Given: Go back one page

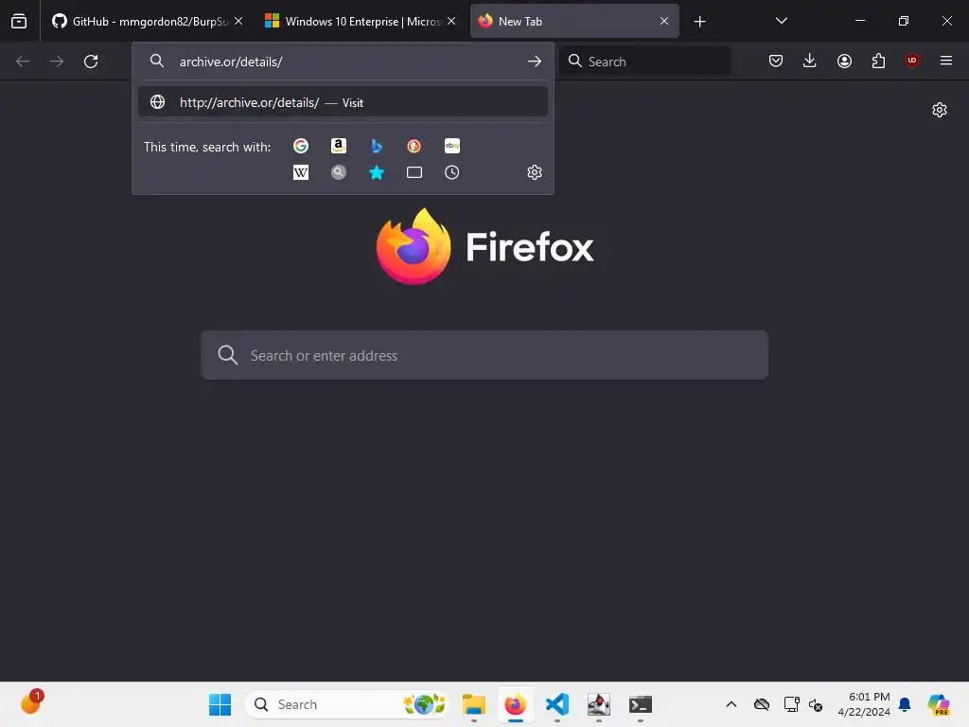Looking at the screenshot, I should pos(23,62).
